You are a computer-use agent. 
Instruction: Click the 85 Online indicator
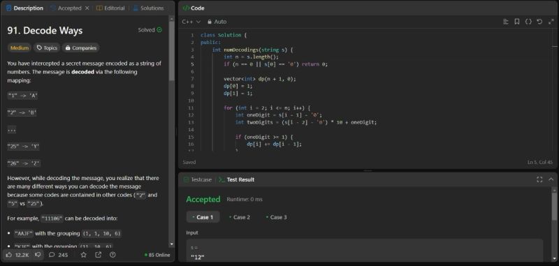[157, 255]
